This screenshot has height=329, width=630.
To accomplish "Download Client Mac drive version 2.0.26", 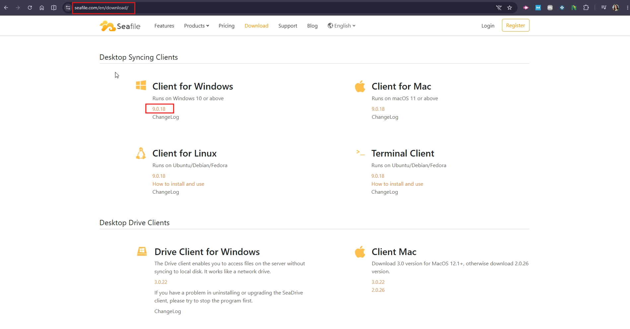I will tap(378, 290).
